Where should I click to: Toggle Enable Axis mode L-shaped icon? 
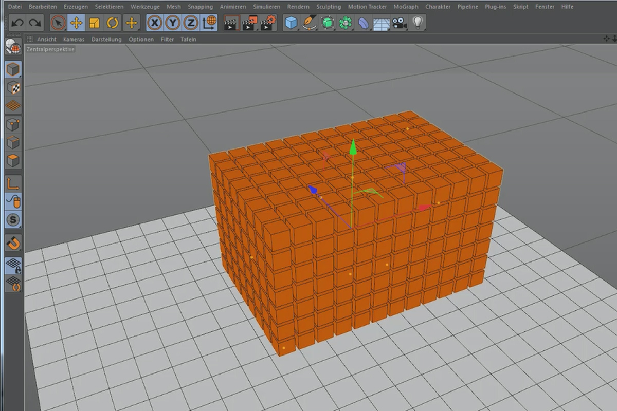click(x=13, y=183)
